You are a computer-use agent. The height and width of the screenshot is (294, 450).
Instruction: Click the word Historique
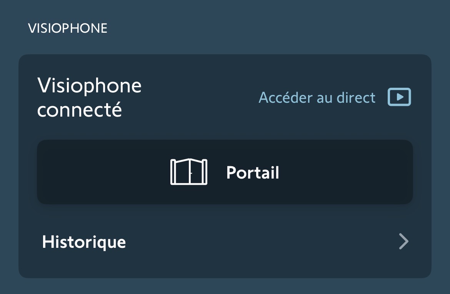tap(84, 242)
